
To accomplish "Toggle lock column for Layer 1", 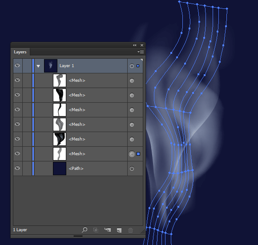I will (x=27, y=66).
